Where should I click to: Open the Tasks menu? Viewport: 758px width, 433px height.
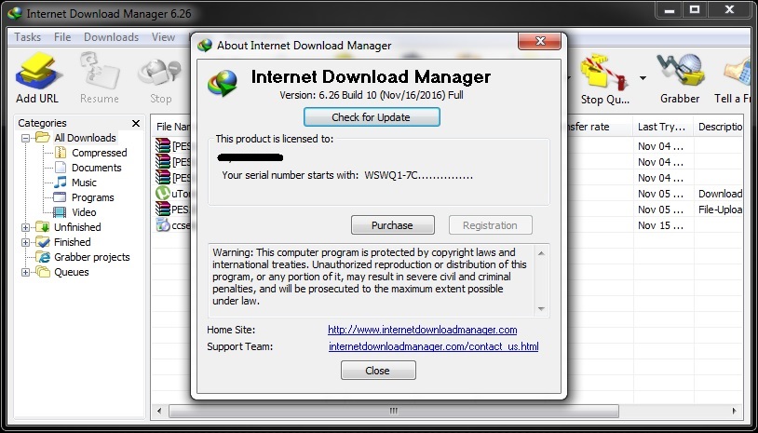(28, 37)
